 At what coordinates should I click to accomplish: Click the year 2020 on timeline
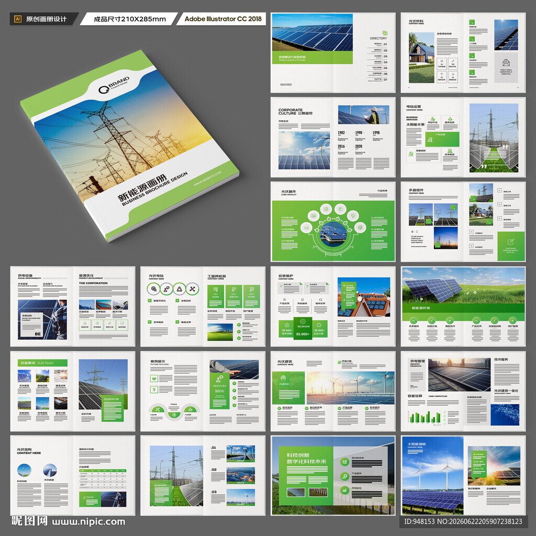click(x=359, y=147)
